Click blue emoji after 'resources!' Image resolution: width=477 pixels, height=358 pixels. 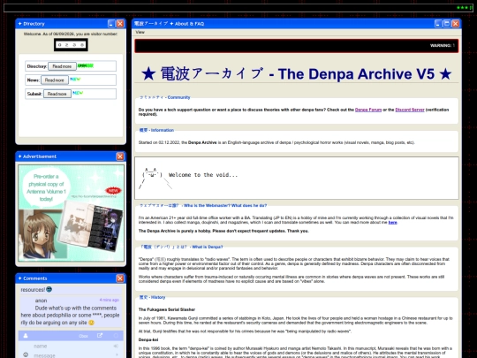[x=49, y=289]
